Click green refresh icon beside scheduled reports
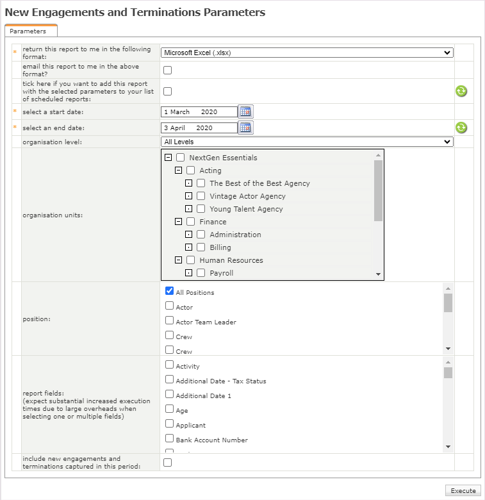The image size is (485, 500). pos(461,91)
